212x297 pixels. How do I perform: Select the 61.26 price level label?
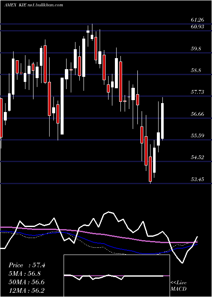point(198,20)
